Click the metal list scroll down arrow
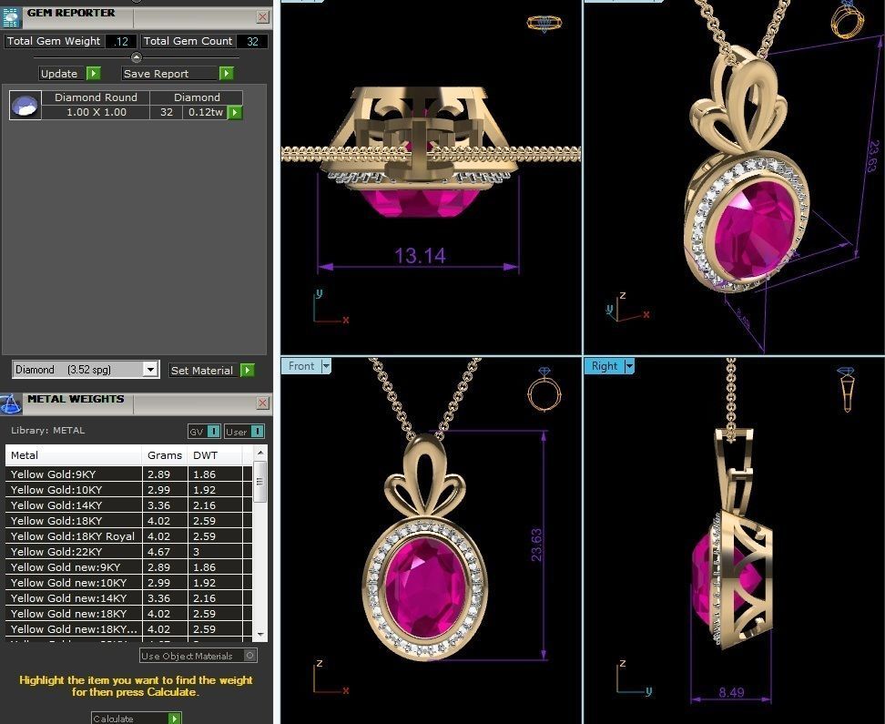Screen dimensions: 885x724 260,635
